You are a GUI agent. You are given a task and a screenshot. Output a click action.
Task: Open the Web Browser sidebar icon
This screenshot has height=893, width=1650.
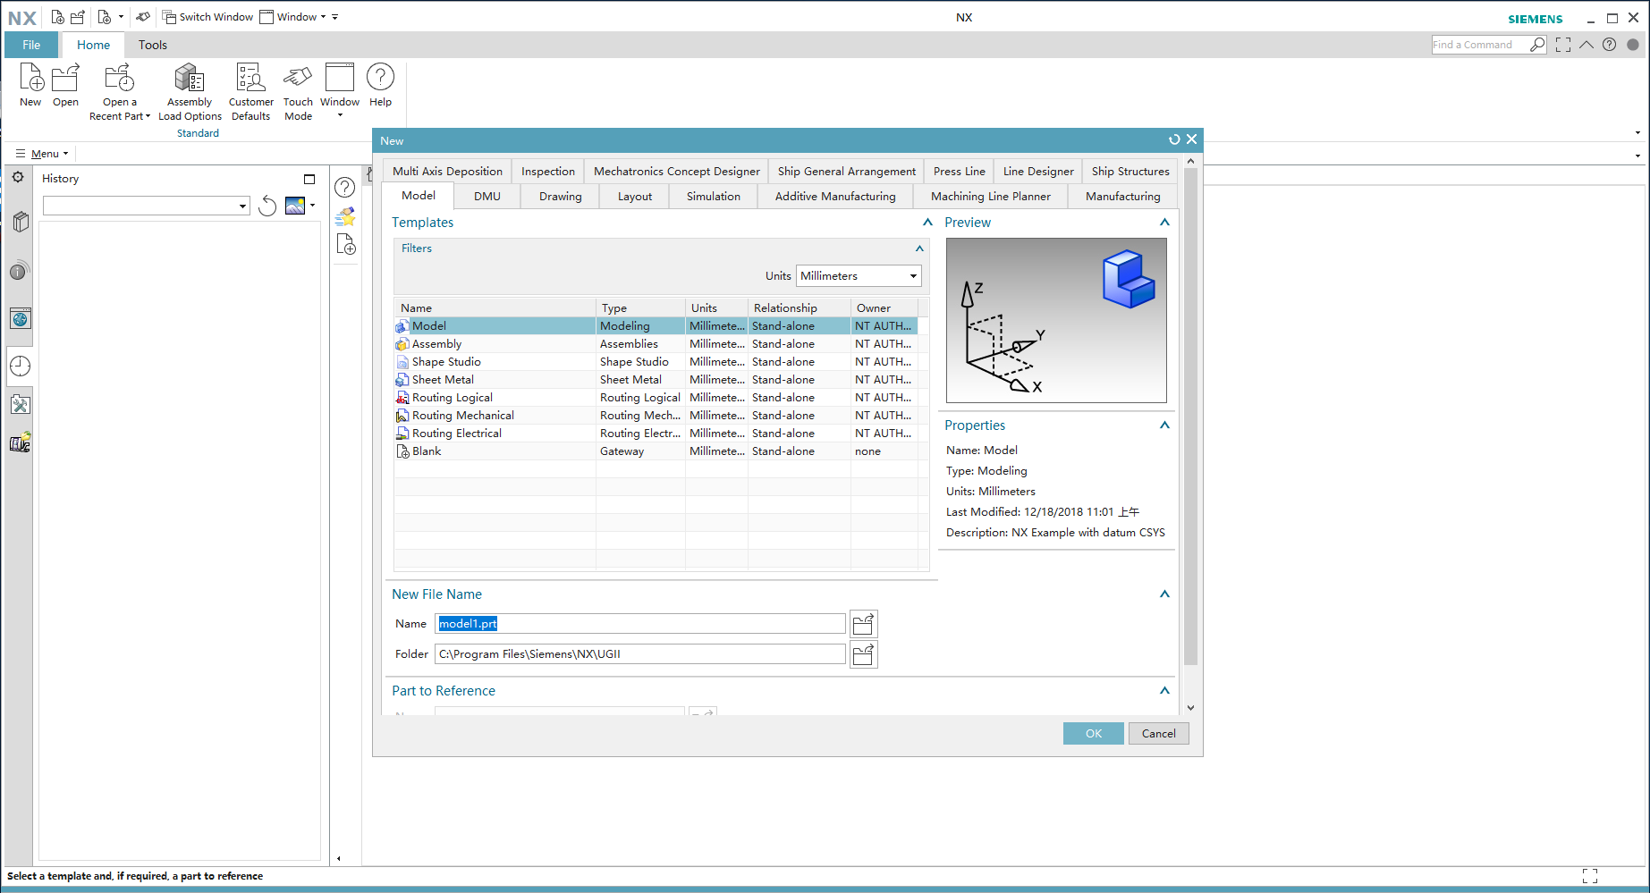(21, 318)
